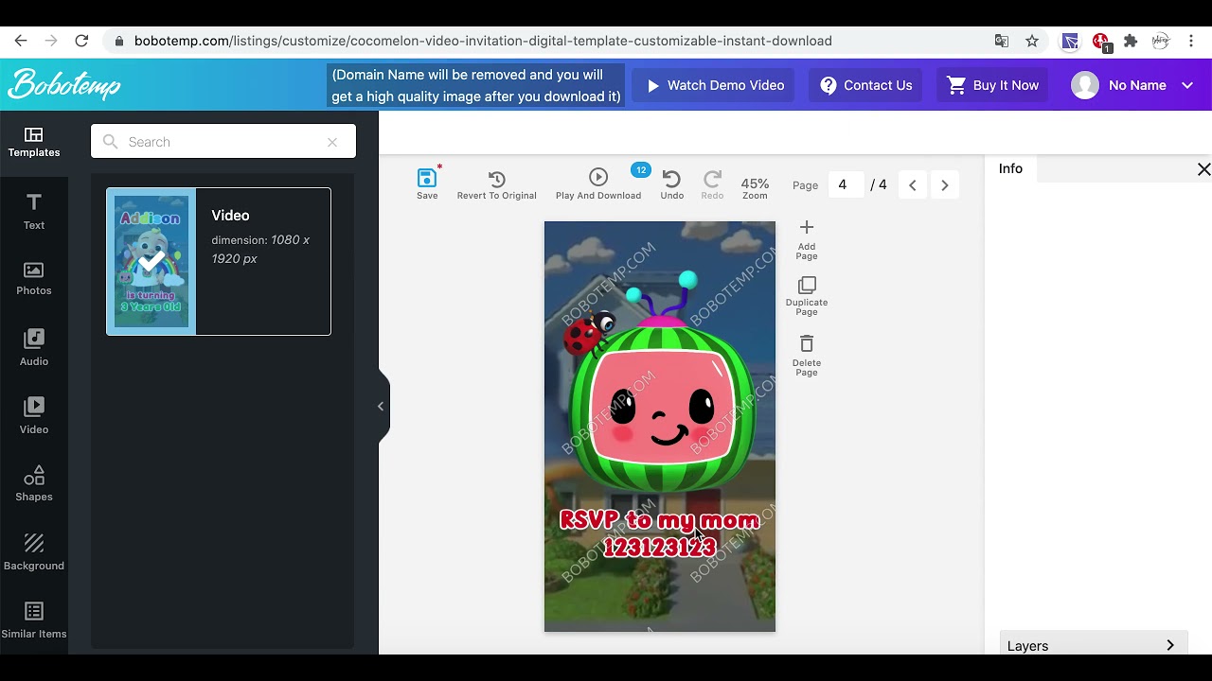Select the 123123123 text on canvas
This screenshot has width=1212, height=681.
click(660, 548)
